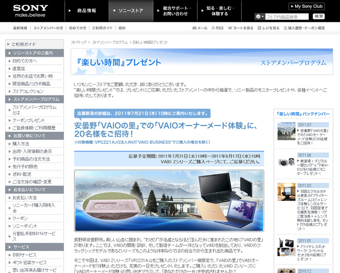The width and height of the screenshot is (340, 273).
Task: Focus the ストア内商品検索 search field
Action: pyautogui.click(x=287, y=17)
